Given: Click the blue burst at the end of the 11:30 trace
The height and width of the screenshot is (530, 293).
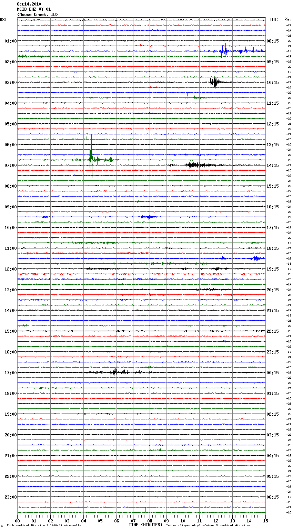Looking at the screenshot, I should 256,258.
